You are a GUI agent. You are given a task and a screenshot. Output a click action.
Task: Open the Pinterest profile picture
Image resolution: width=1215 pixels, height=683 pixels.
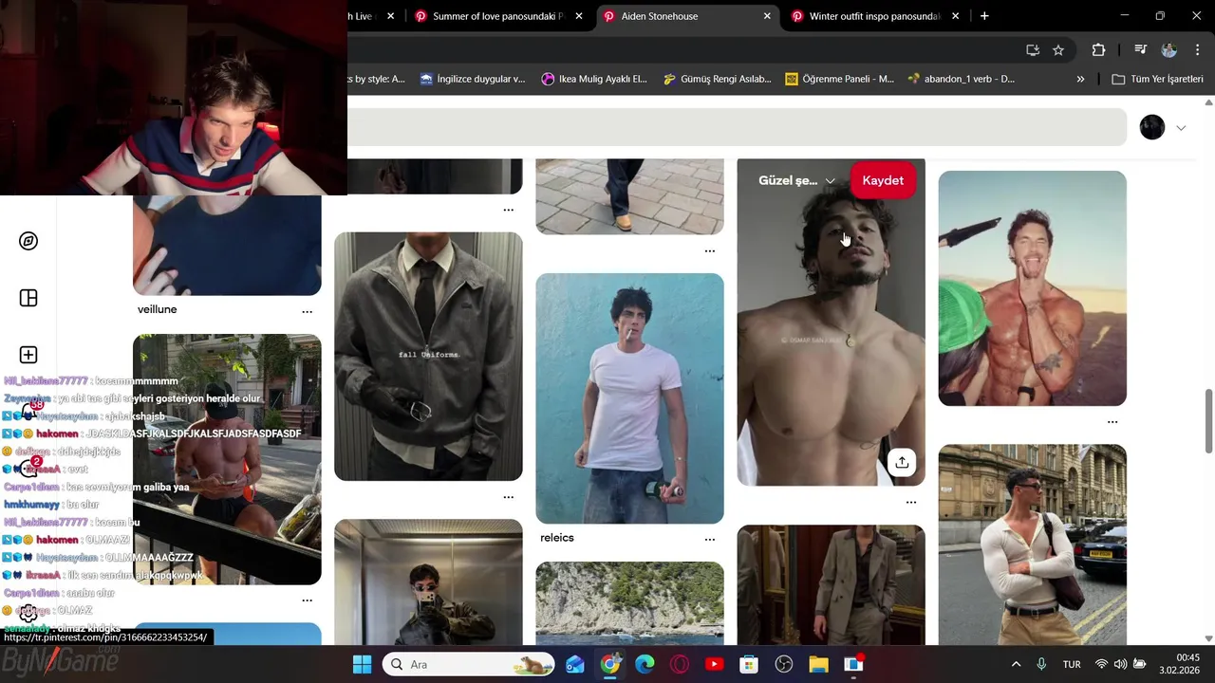tap(1152, 127)
